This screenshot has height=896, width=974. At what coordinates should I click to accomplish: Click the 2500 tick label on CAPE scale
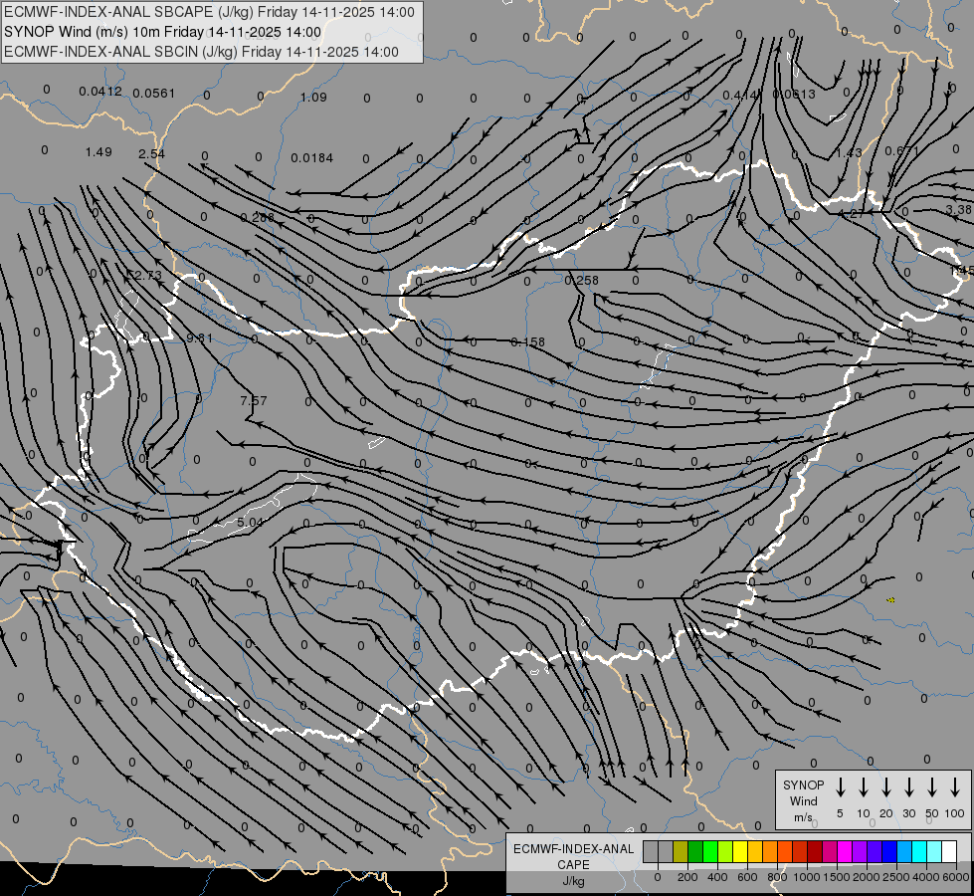click(896, 877)
